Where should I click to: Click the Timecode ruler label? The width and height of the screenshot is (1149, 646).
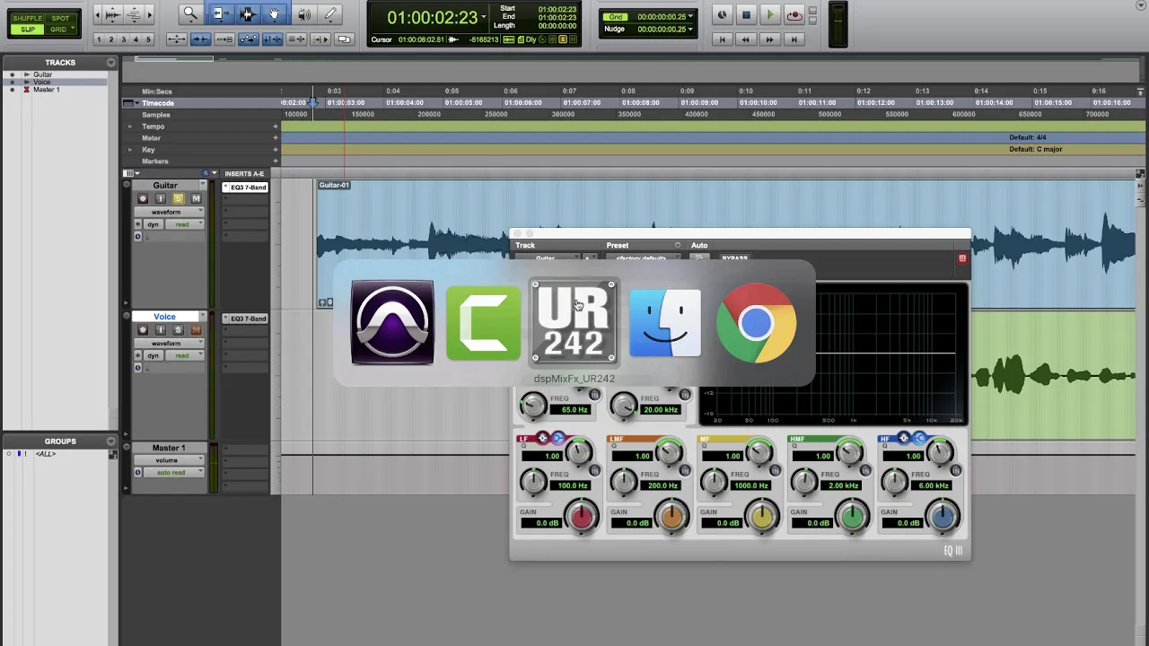point(158,103)
